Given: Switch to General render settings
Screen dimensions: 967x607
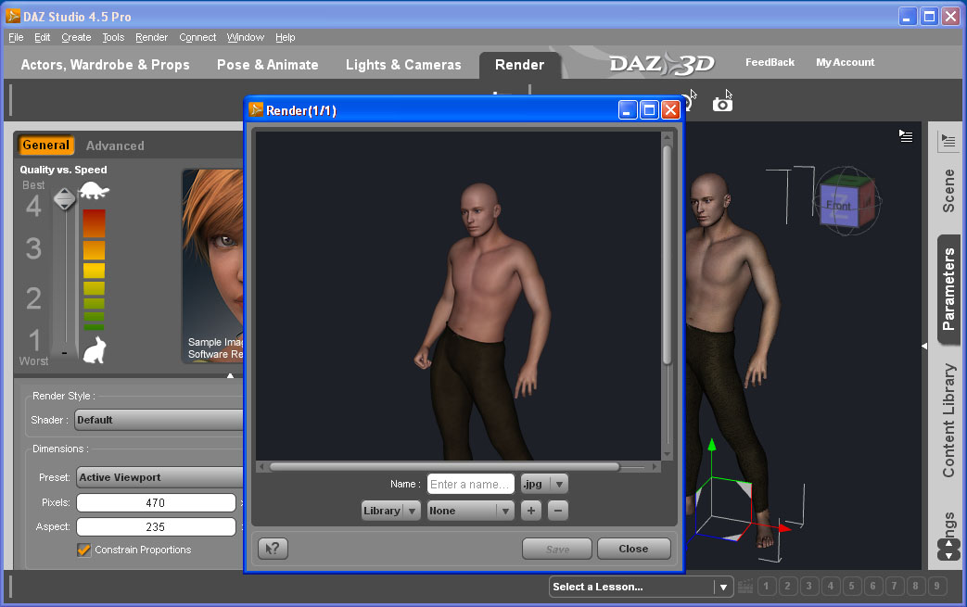Looking at the screenshot, I should 45,145.
